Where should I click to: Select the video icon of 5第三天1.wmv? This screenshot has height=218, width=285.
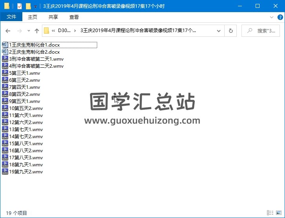click(5, 73)
